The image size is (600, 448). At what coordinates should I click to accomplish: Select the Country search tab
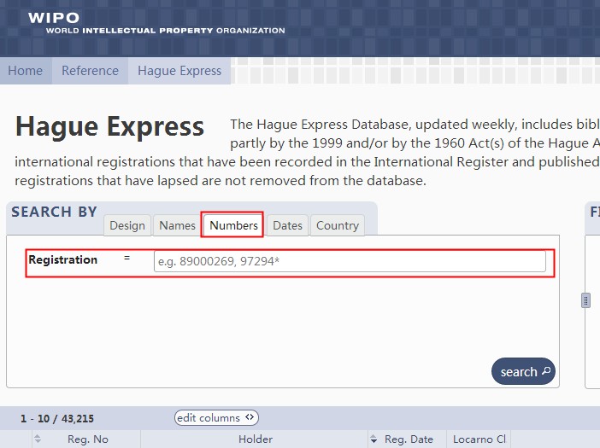337,225
